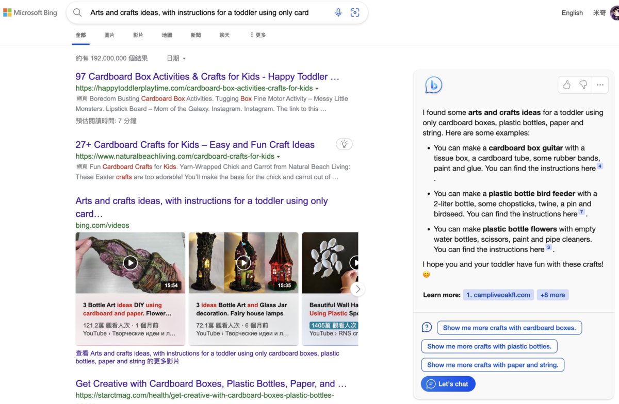
Task: Give the chat answer a thumbs up
Action: pos(566,85)
